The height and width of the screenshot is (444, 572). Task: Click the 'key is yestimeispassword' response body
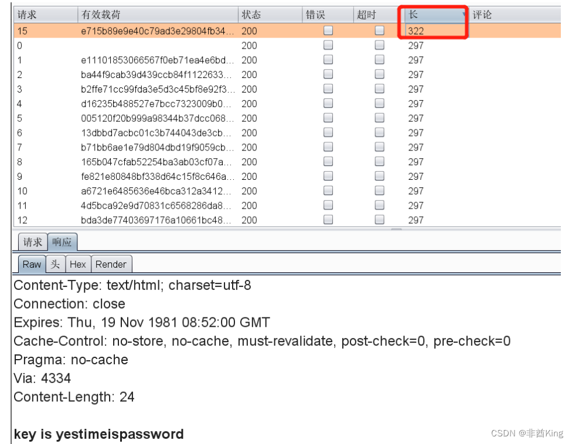98,434
